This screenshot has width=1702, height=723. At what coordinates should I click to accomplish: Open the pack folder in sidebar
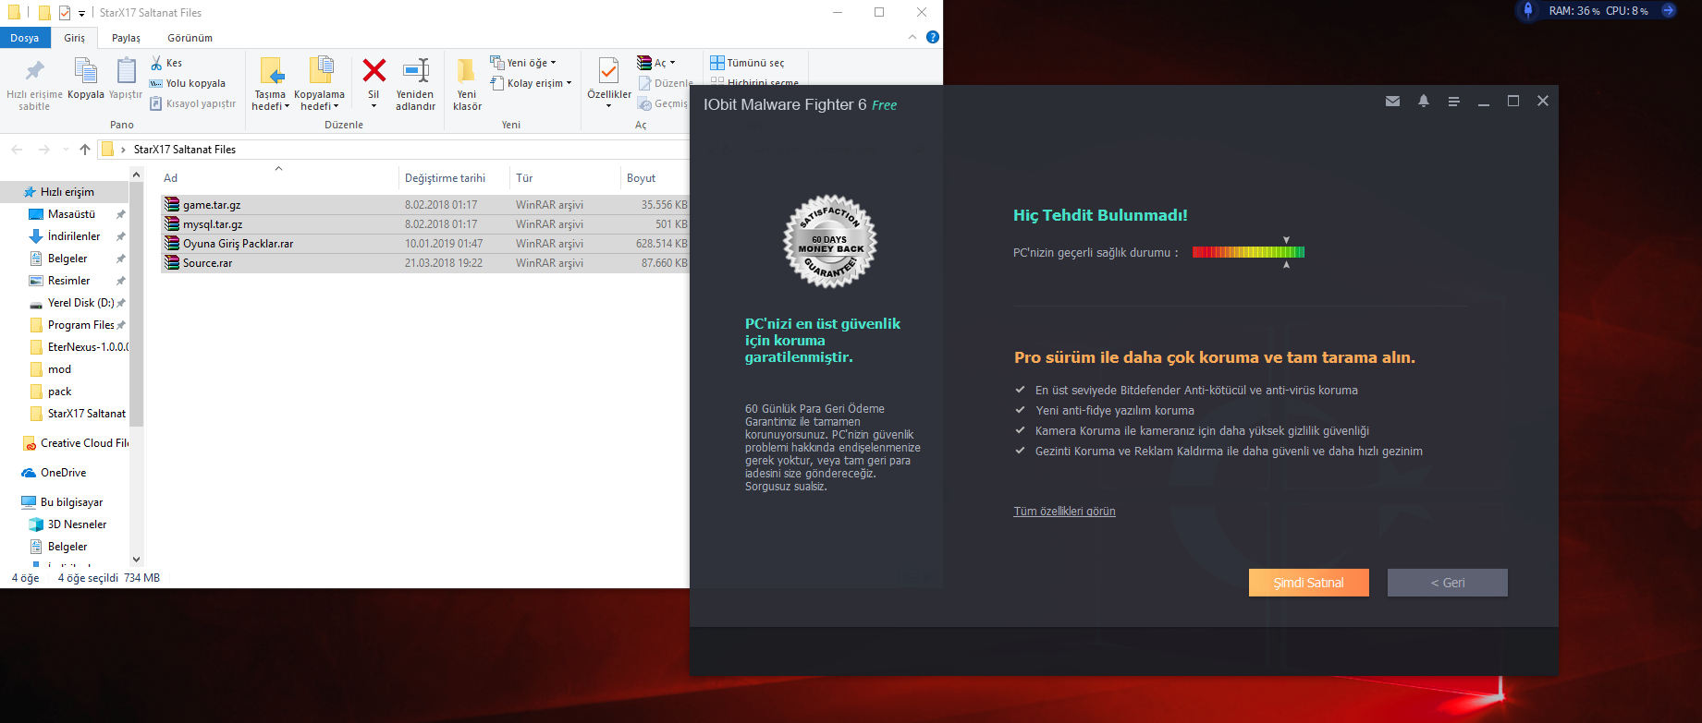tap(59, 392)
